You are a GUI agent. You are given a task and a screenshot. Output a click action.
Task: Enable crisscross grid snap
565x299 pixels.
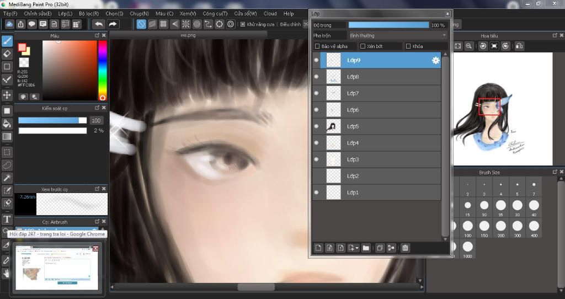163,24
